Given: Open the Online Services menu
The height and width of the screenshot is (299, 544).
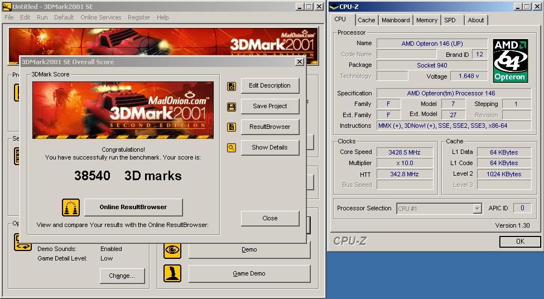Looking at the screenshot, I should coord(101,17).
